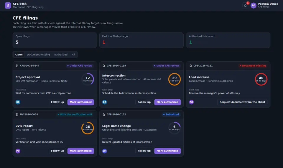This screenshot has width=283, height=168.
Task: Open the notifications bell
Action: click(x=245, y=5)
